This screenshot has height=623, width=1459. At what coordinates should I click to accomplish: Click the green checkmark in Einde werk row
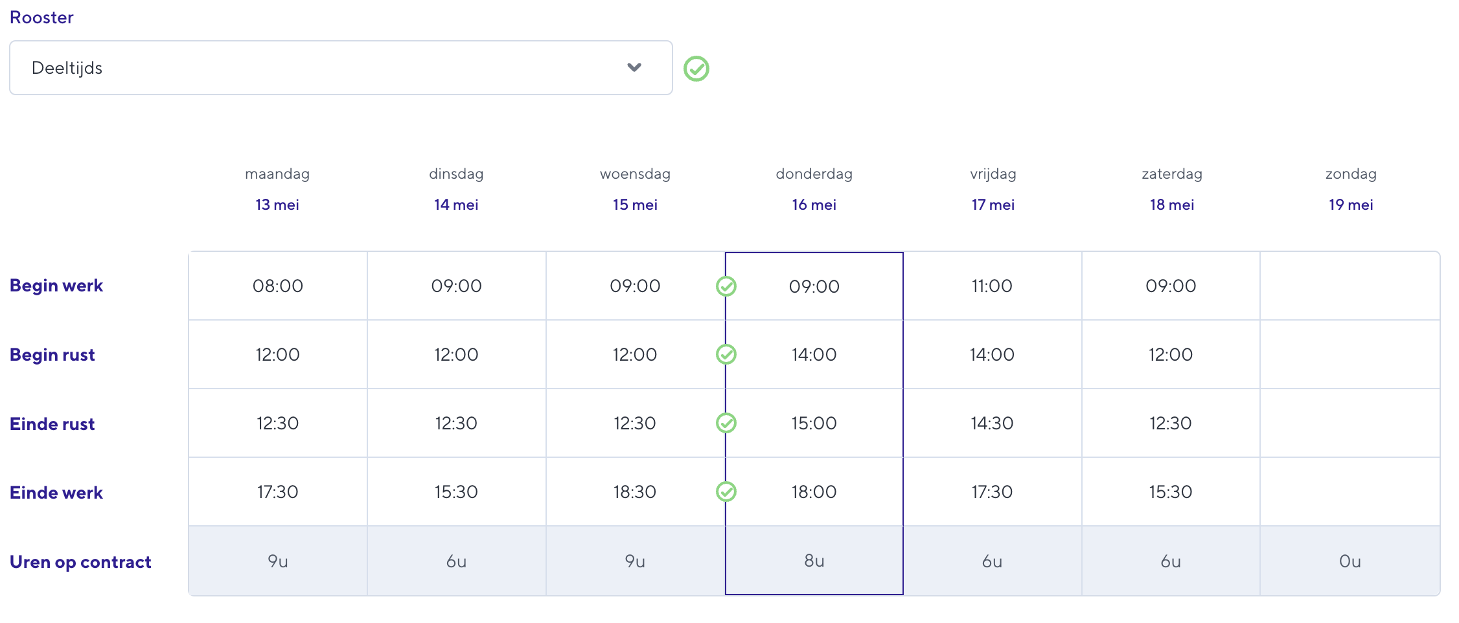click(726, 492)
